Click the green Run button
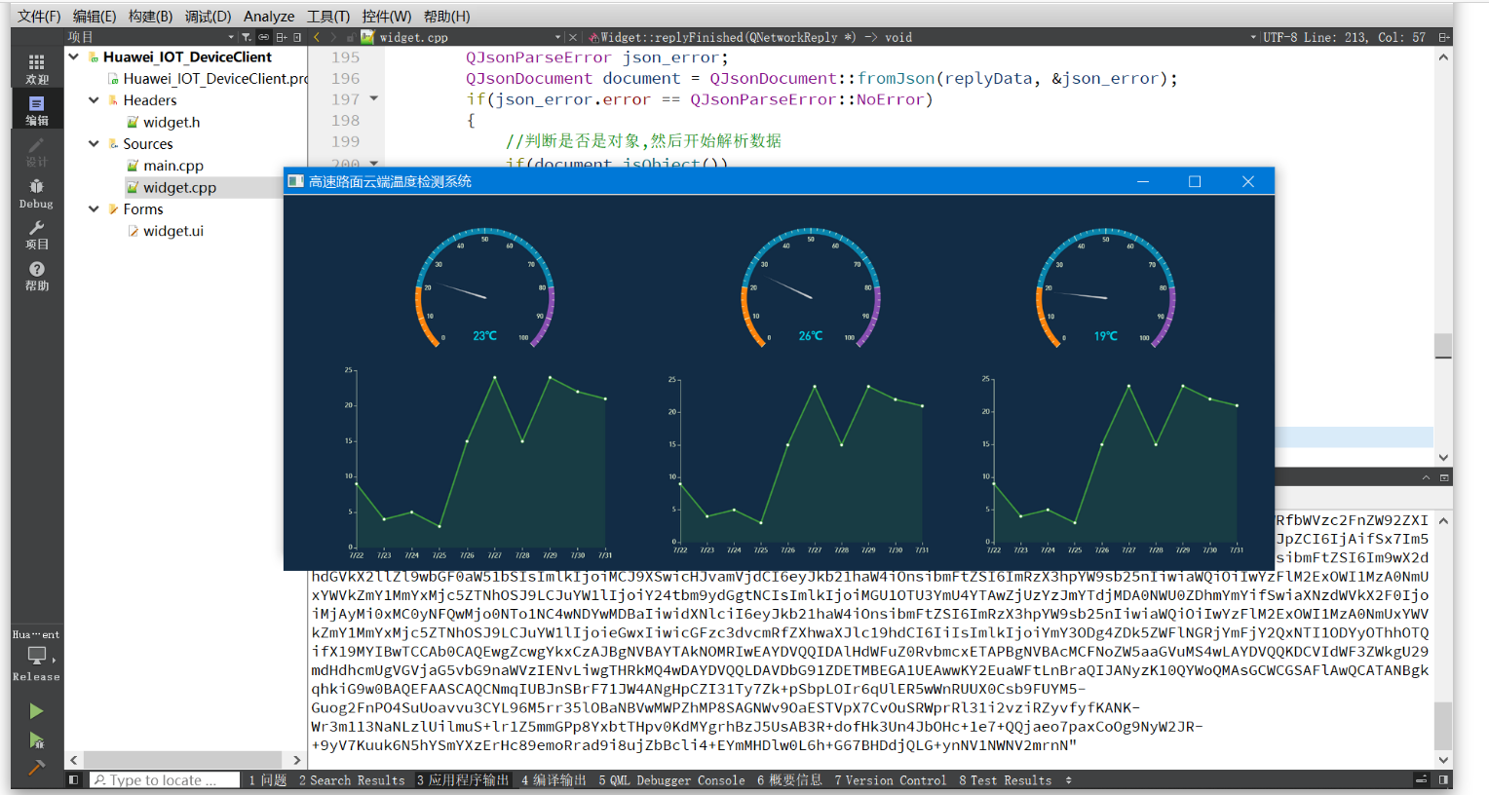Viewport: 1489px width, 795px height. pyautogui.click(x=36, y=711)
